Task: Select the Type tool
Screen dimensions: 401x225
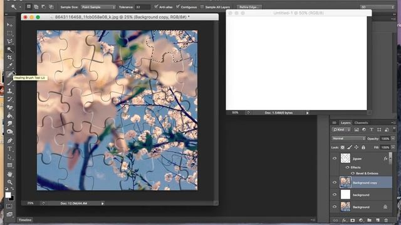Action: [10, 149]
